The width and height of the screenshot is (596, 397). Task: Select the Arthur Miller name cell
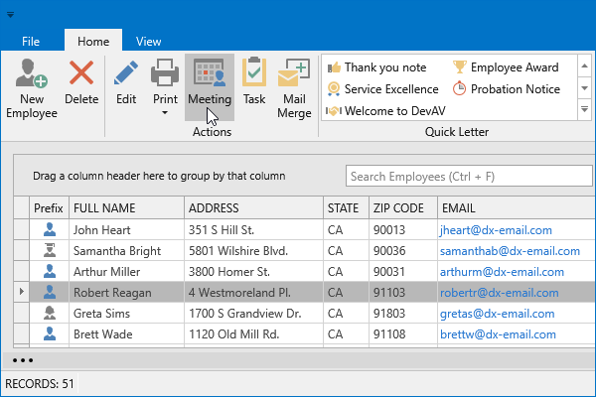click(x=126, y=272)
